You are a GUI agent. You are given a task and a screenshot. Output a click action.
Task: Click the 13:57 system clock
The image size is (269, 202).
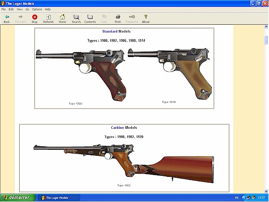click(x=261, y=198)
